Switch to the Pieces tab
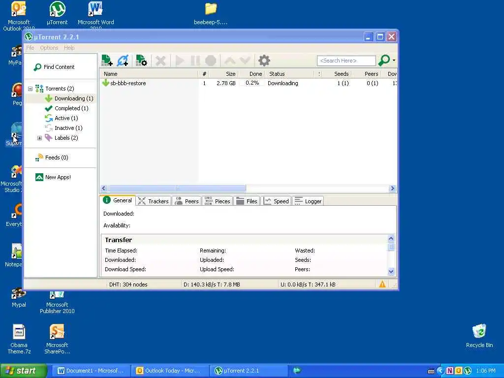Screen dimensions: 504x378 pos(217,201)
